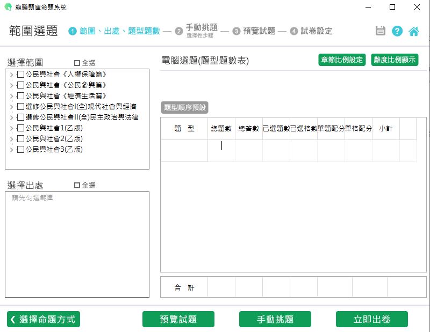Expand the 公民與社會3(乙版) tree node
430x332 pixels.
[x=12, y=150]
